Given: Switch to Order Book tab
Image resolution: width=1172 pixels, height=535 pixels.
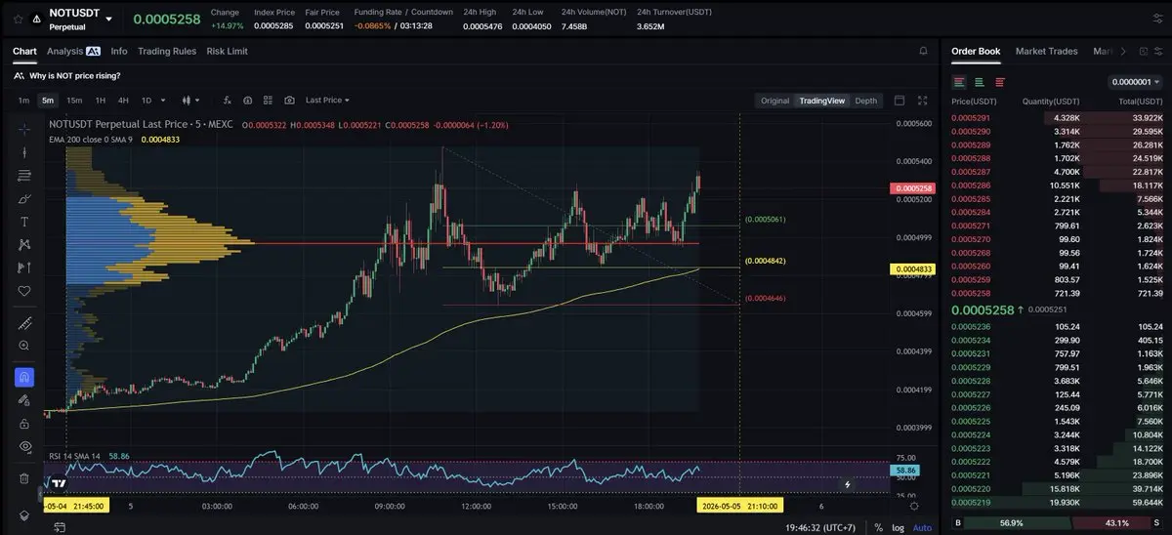Looking at the screenshot, I should 976,51.
